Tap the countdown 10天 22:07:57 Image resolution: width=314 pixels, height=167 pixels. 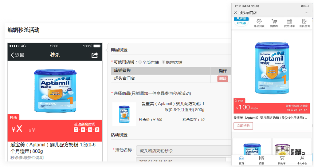(297, 110)
